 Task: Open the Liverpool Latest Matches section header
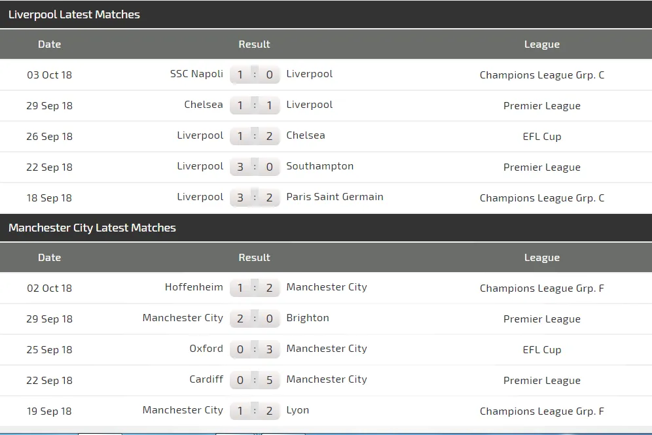(74, 14)
